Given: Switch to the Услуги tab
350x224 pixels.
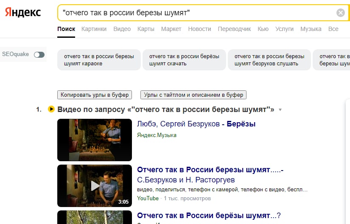Looking at the screenshot, I should tap(284, 29).
